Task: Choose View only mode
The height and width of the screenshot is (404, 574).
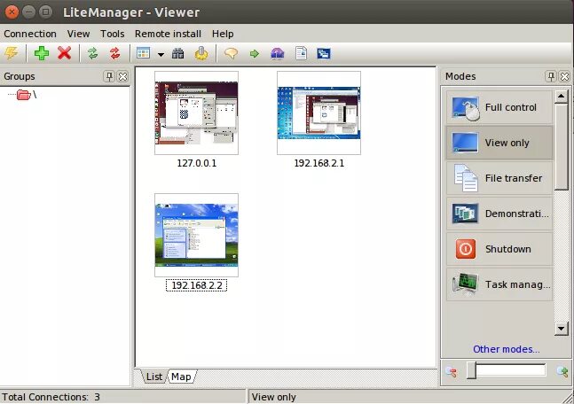Action: click(x=499, y=143)
